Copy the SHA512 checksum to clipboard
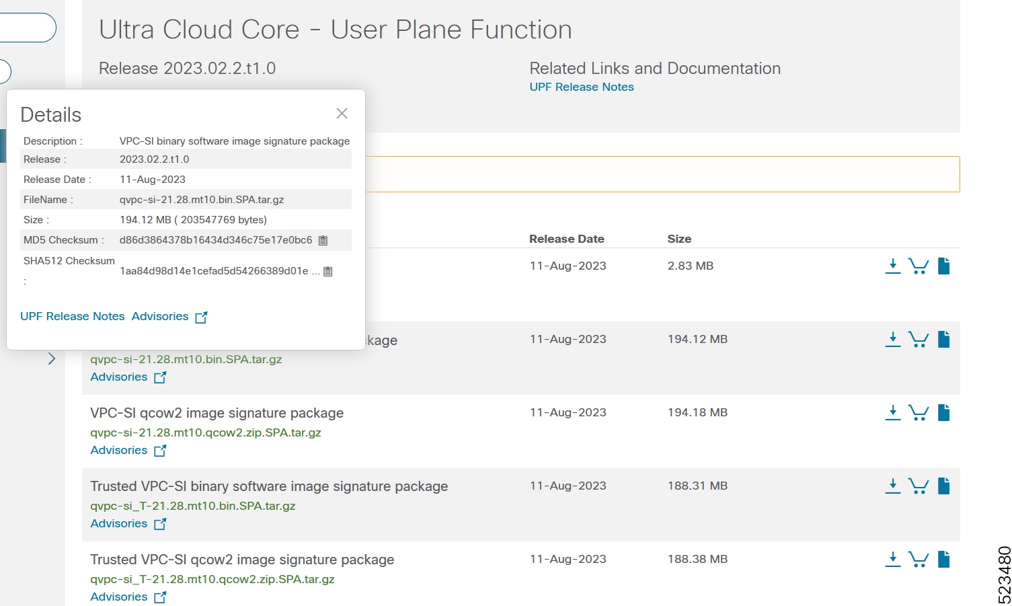 (328, 272)
